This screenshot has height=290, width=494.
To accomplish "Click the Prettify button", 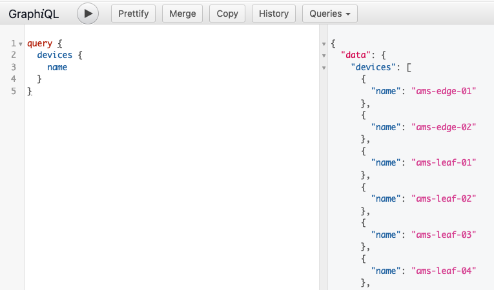I will pyautogui.click(x=133, y=14).
